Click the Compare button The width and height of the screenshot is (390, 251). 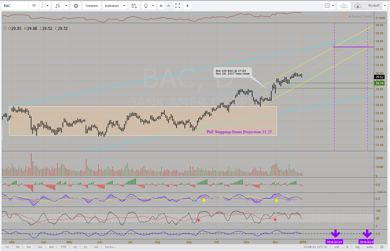click(91, 6)
